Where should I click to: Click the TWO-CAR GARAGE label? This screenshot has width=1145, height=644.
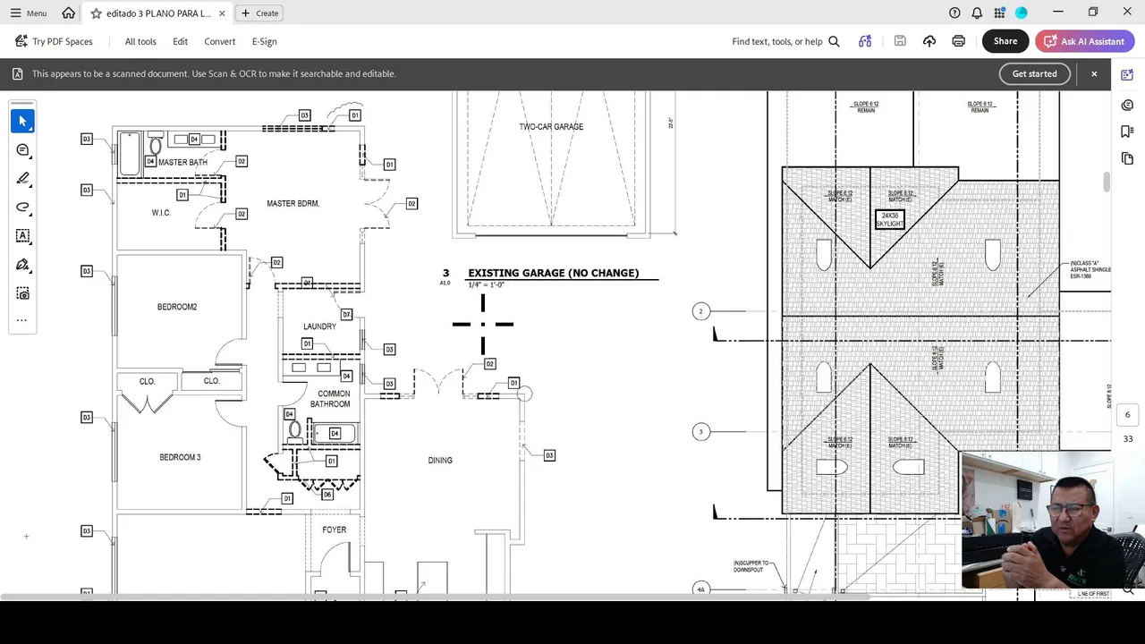[x=551, y=127]
